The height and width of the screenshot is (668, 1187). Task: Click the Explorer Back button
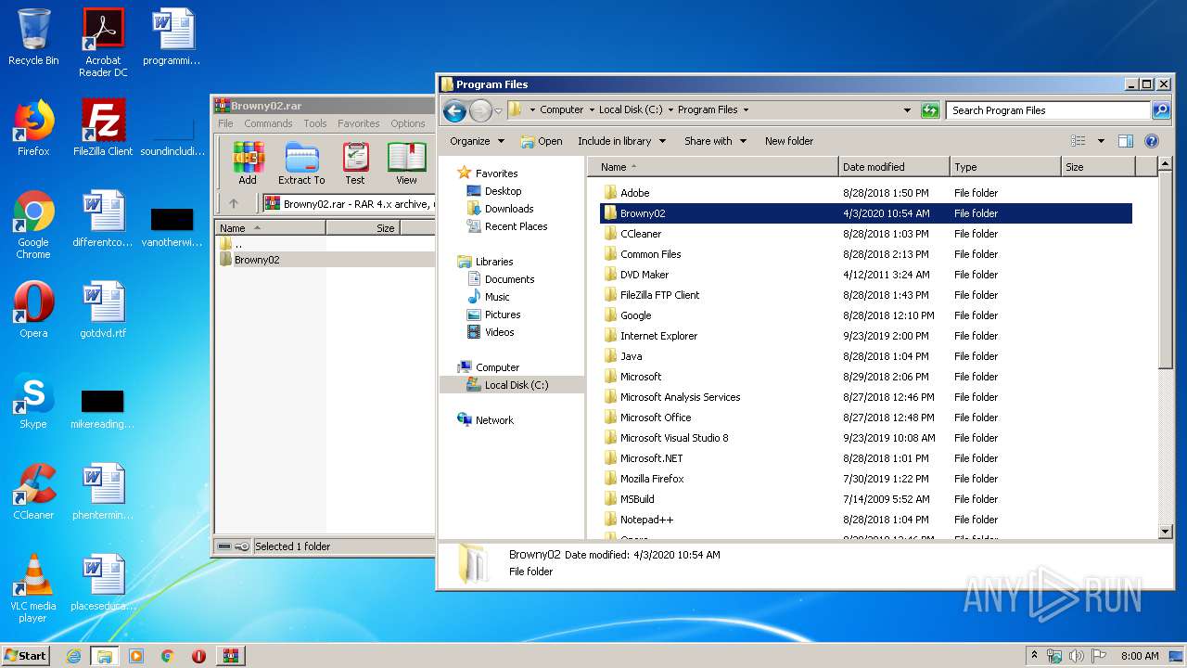(454, 111)
